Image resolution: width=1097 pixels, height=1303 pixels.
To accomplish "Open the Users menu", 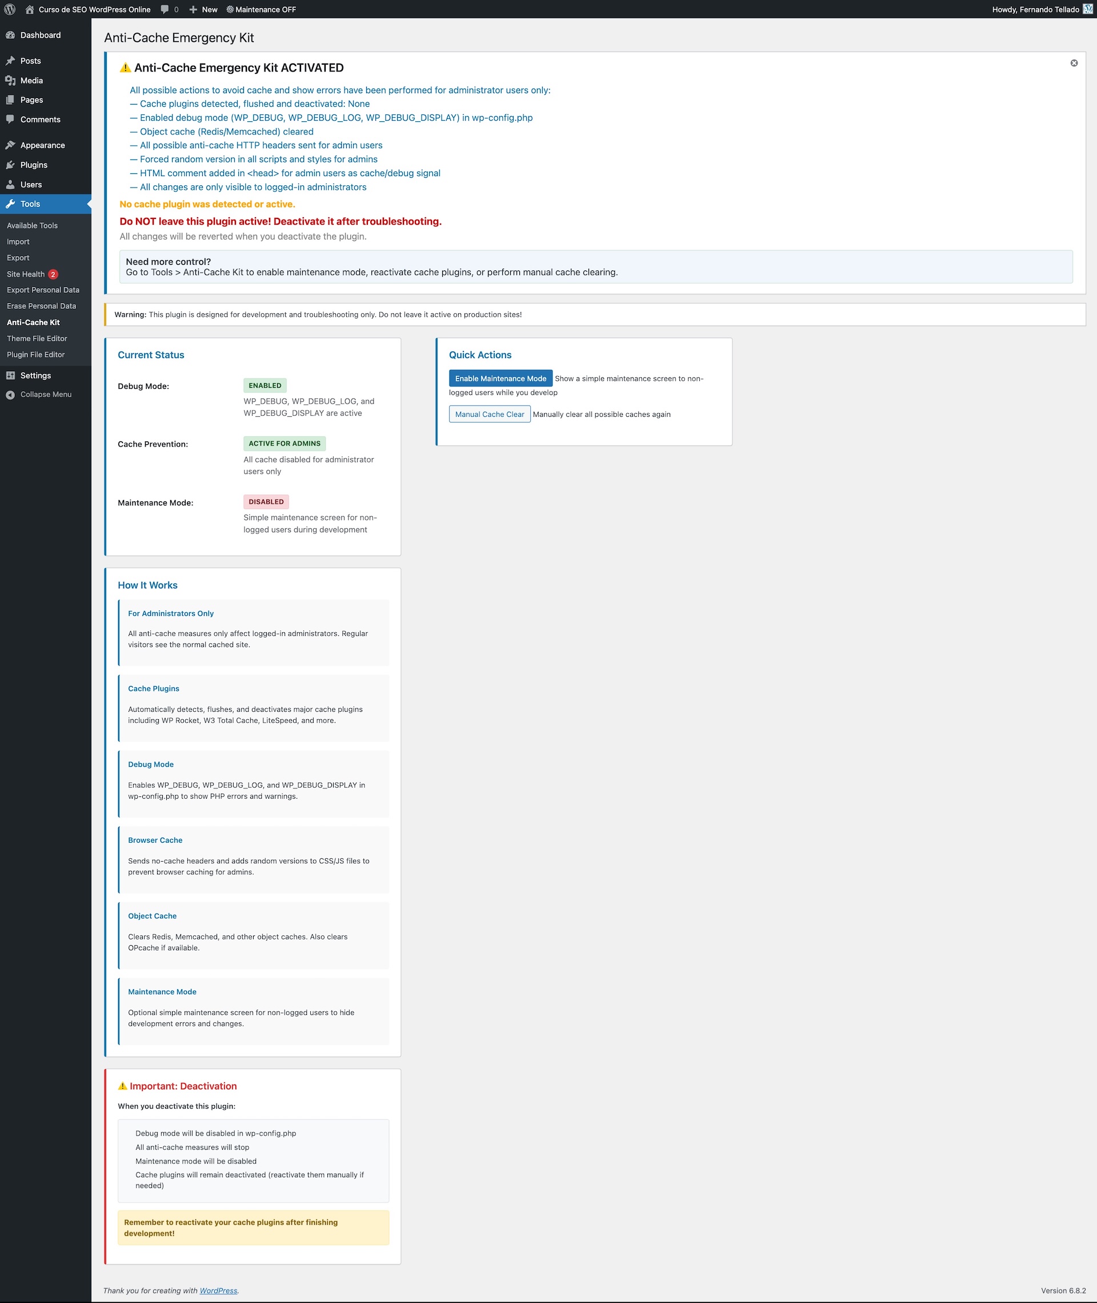I will (x=31, y=185).
